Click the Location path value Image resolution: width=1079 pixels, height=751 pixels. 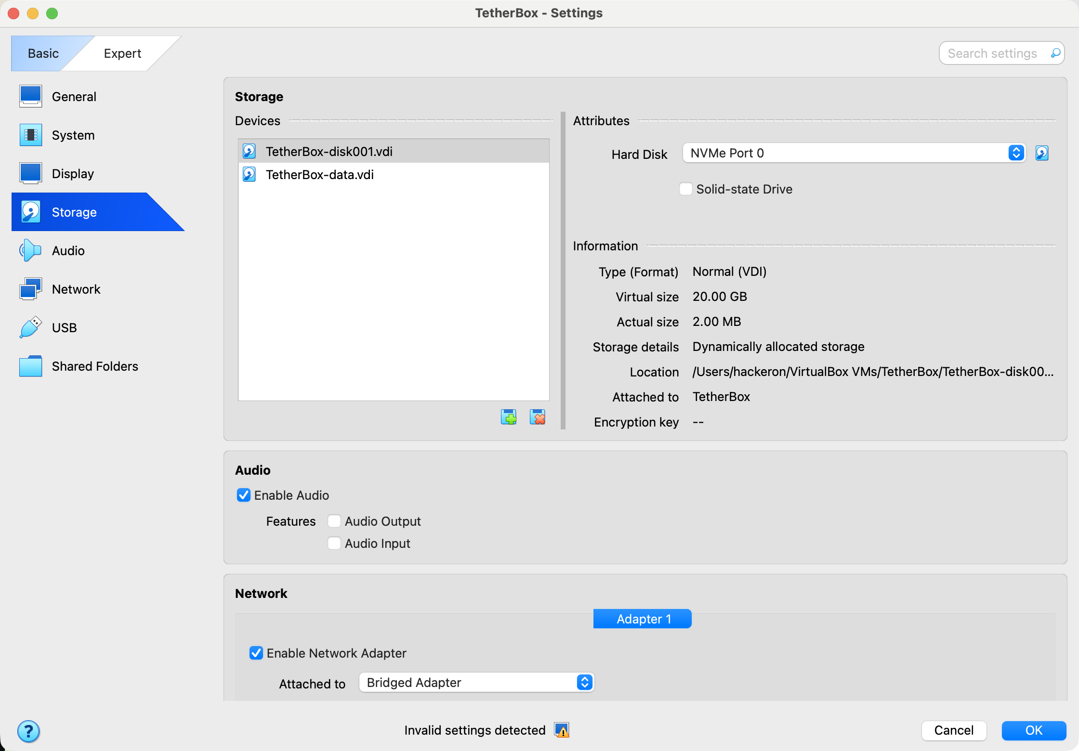click(873, 372)
